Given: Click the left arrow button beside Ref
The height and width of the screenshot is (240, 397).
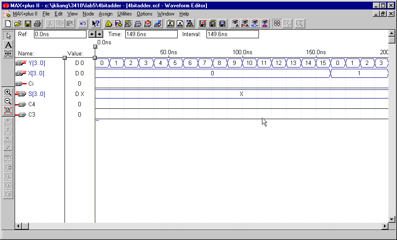Looking at the screenshot, I should coord(92,34).
